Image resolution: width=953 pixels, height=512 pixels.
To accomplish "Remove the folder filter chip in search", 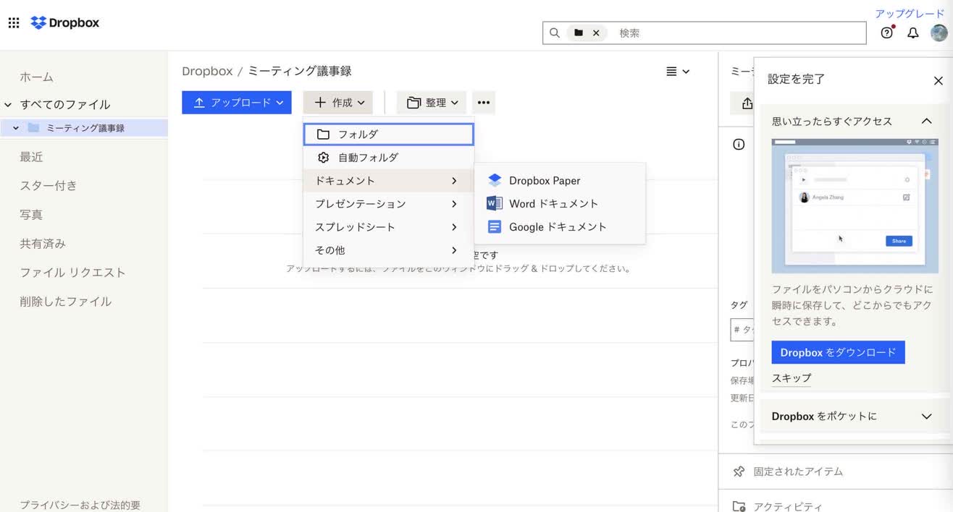I will pyautogui.click(x=596, y=33).
